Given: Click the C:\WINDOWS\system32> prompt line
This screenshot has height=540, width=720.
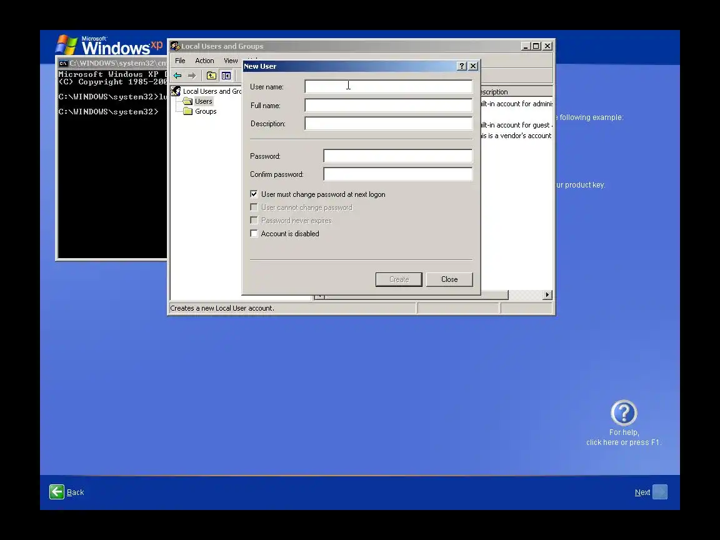Looking at the screenshot, I should pyautogui.click(x=108, y=112).
